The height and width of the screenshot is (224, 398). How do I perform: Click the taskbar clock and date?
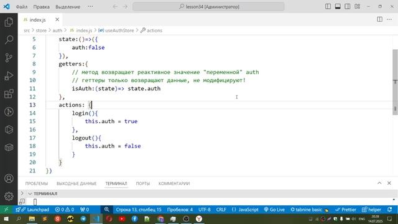pos(375,218)
